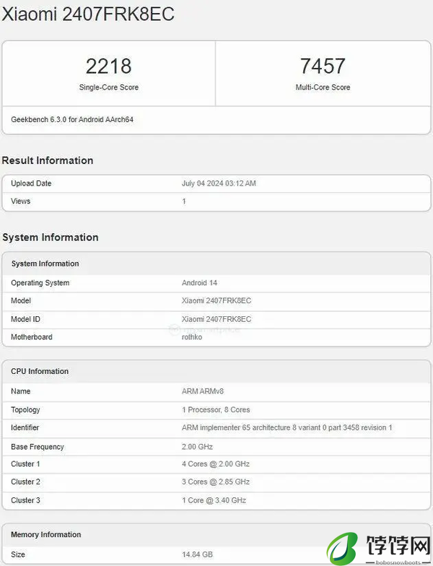Select the Android 14 value

click(x=199, y=283)
